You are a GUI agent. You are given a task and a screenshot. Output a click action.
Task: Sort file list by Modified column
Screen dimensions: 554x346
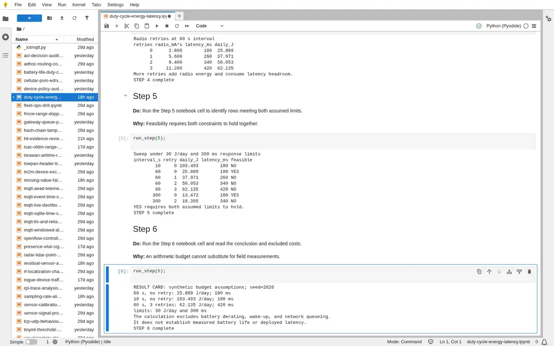coord(79,39)
